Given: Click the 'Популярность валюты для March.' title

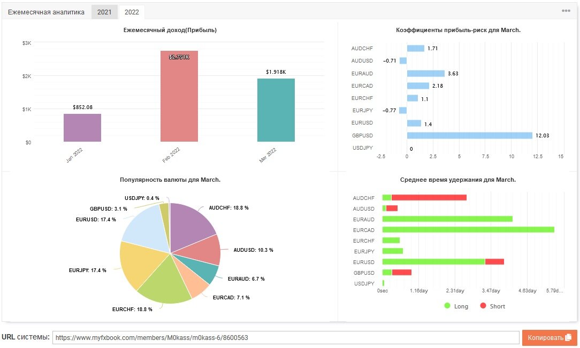Looking at the screenshot, I should 170,180.
